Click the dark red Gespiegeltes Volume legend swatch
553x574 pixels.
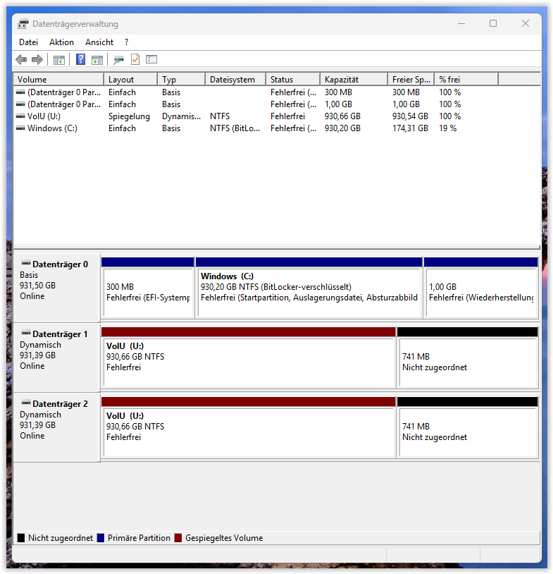(x=178, y=538)
